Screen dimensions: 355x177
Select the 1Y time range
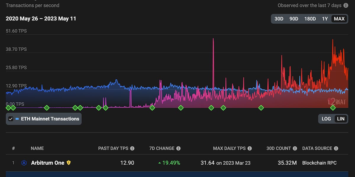tap(325, 19)
